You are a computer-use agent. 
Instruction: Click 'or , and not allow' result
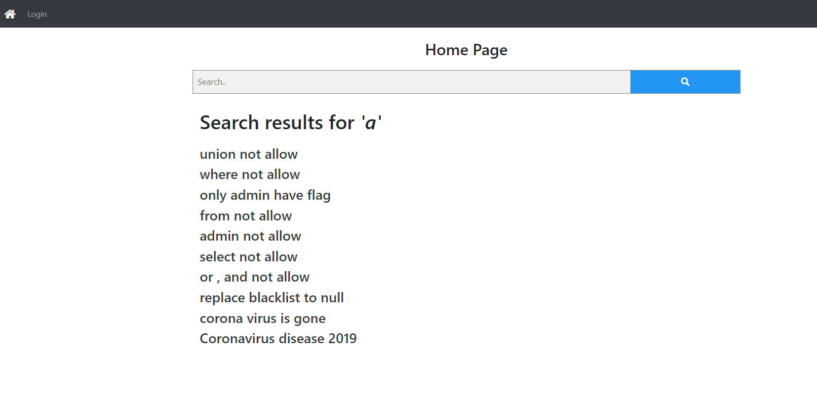click(x=254, y=277)
